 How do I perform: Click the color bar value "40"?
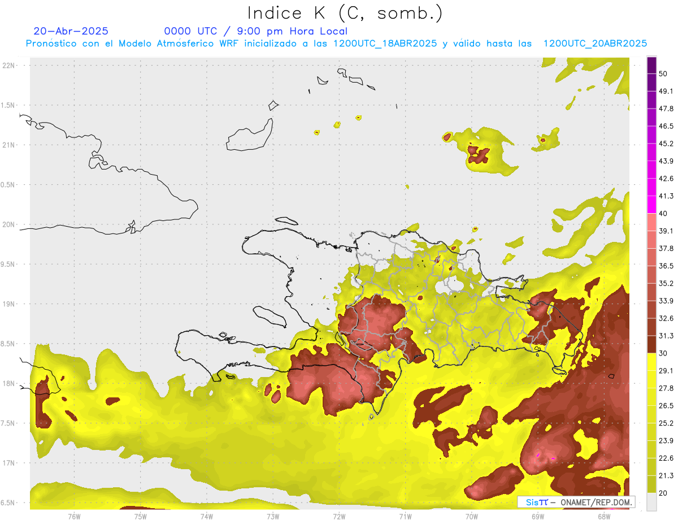pos(664,214)
